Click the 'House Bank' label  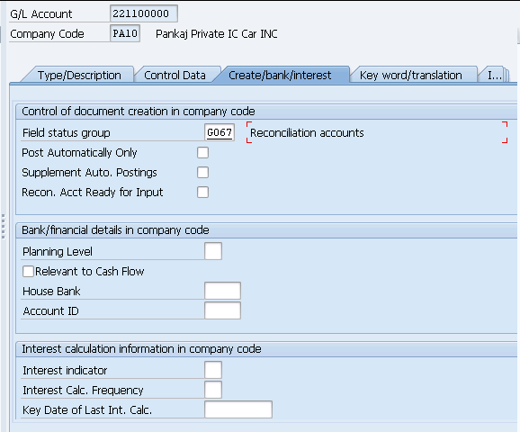coord(51,291)
